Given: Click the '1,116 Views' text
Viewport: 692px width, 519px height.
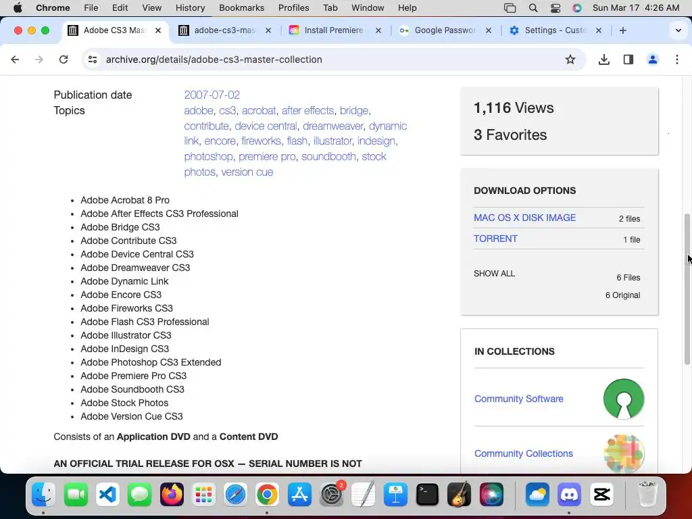Looking at the screenshot, I should tap(514, 107).
